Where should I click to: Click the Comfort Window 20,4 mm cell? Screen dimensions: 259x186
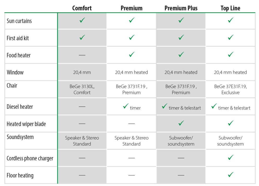click(82, 72)
